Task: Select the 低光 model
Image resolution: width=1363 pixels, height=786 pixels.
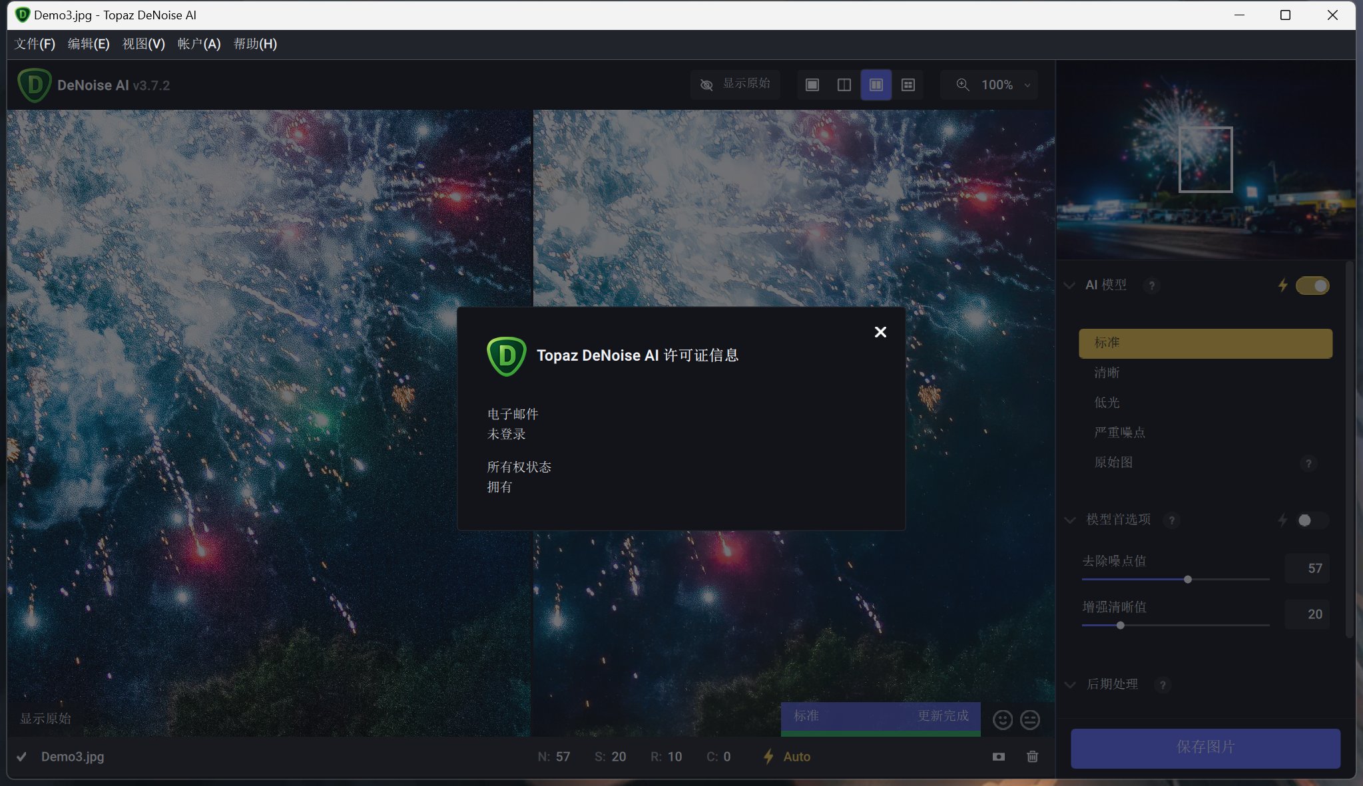Action: (1205, 403)
